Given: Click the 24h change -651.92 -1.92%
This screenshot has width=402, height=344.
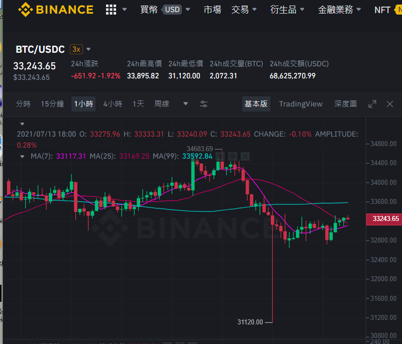Looking at the screenshot, I should (x=95, y=76).
